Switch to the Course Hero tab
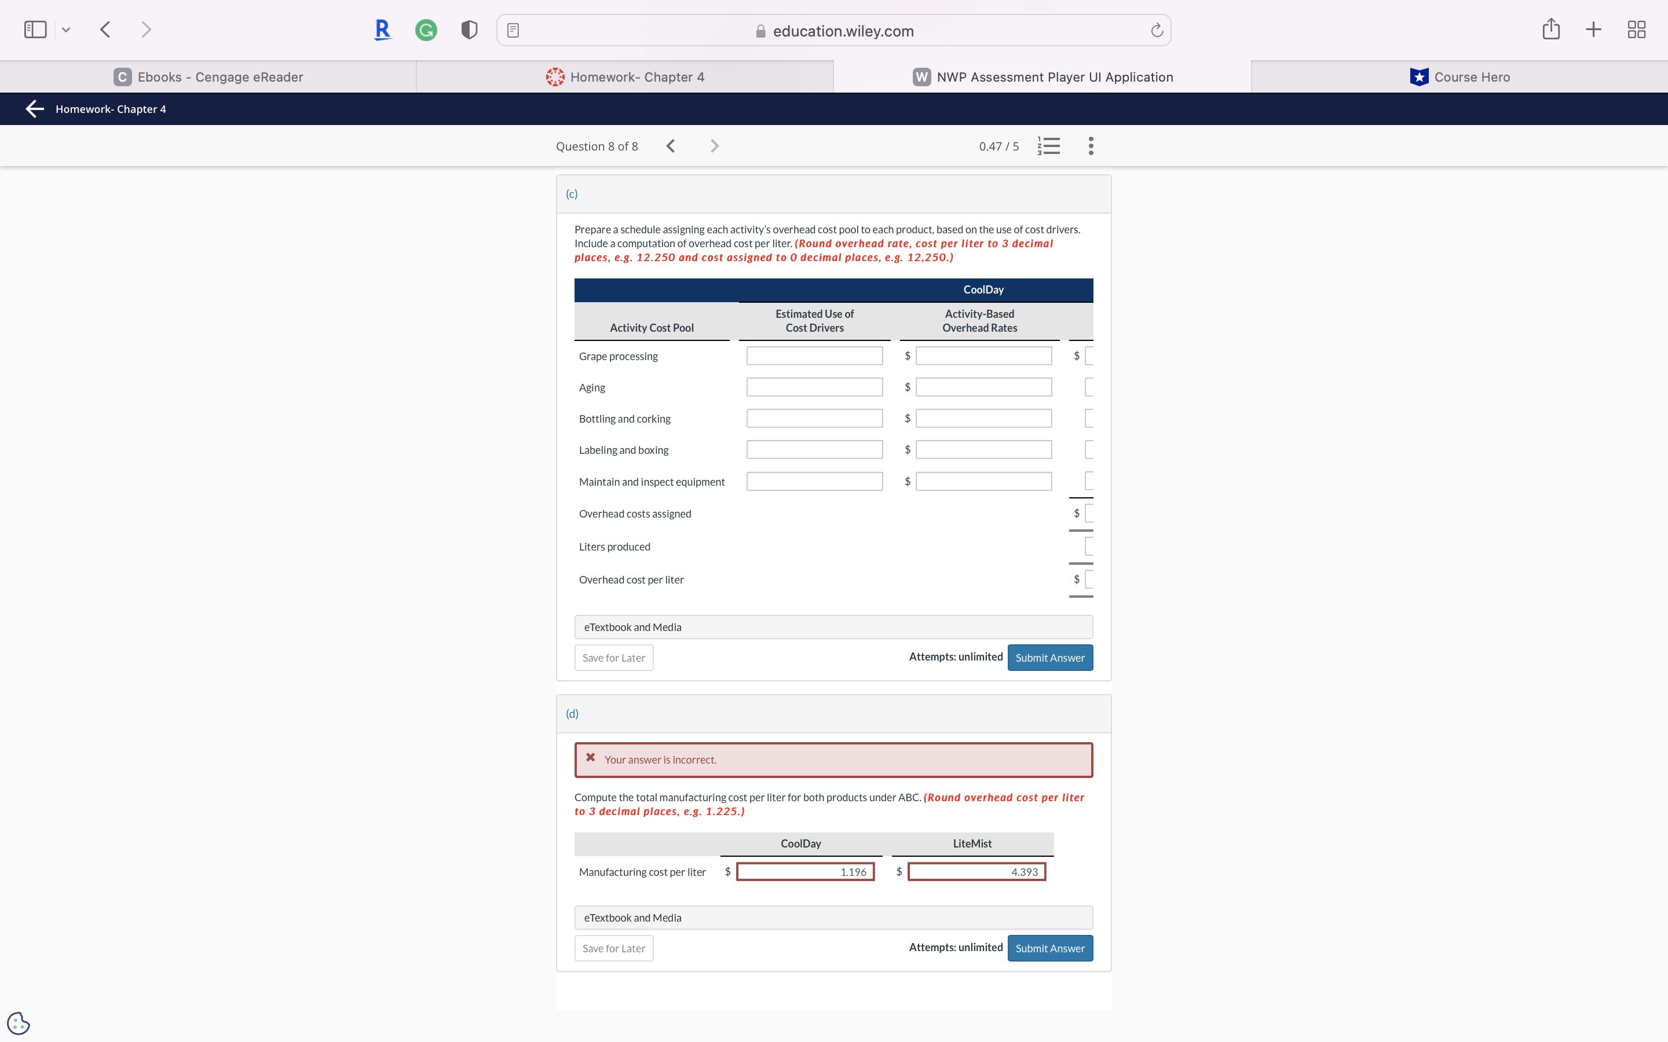Screen dimensions: 1668x1042 pos(1459,76)
